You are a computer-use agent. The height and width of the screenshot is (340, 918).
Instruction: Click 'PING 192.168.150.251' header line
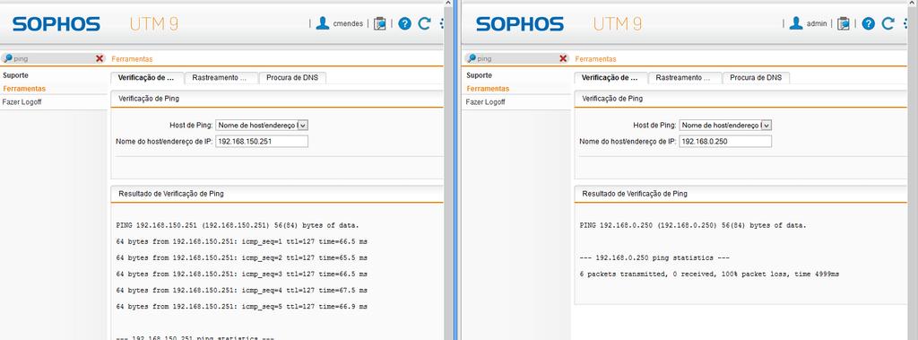point(238,225)
